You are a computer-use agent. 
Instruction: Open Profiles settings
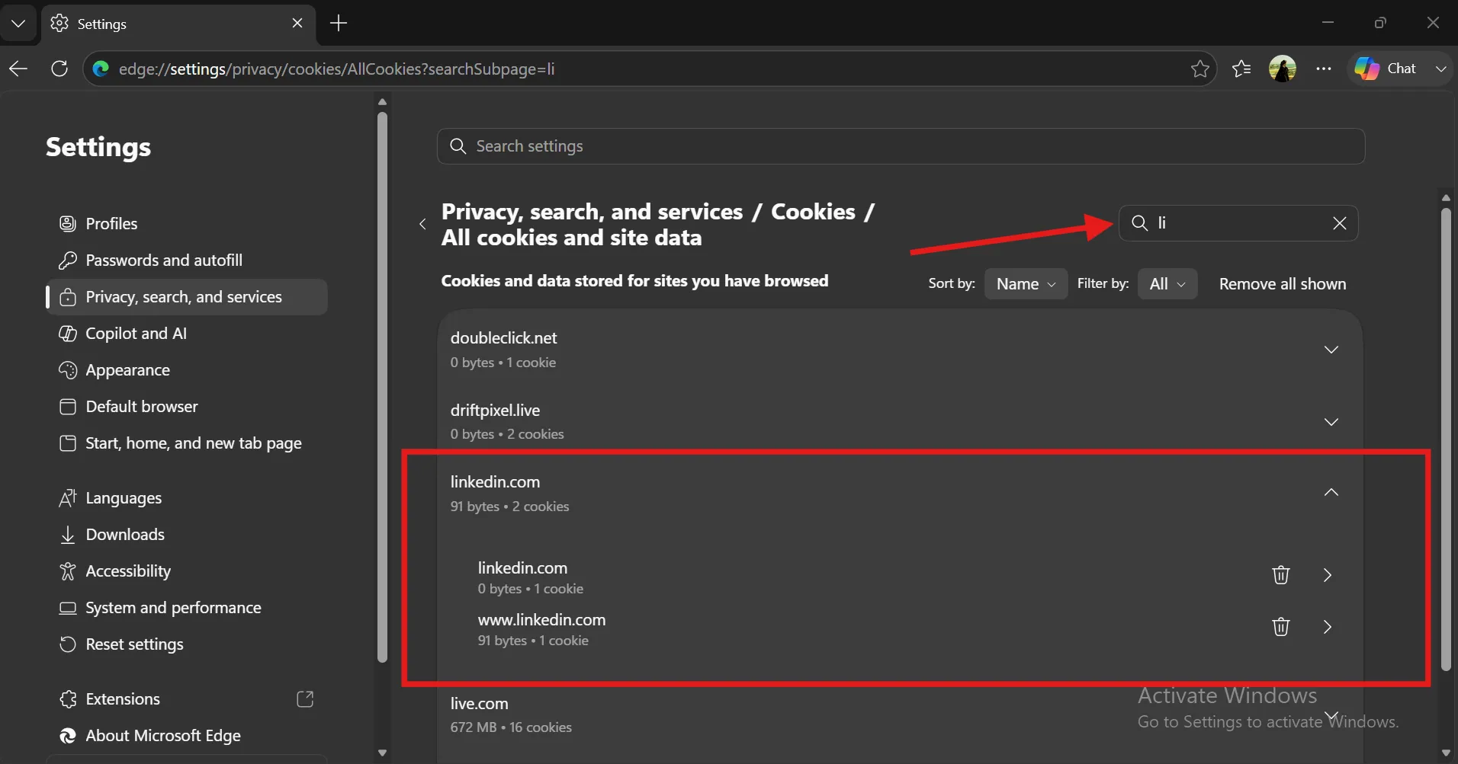pyautogui.click(x=187, y=224)
